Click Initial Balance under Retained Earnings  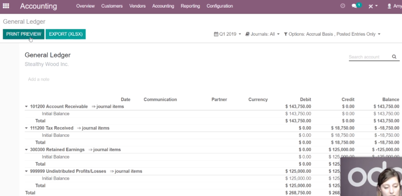(55, 157)
